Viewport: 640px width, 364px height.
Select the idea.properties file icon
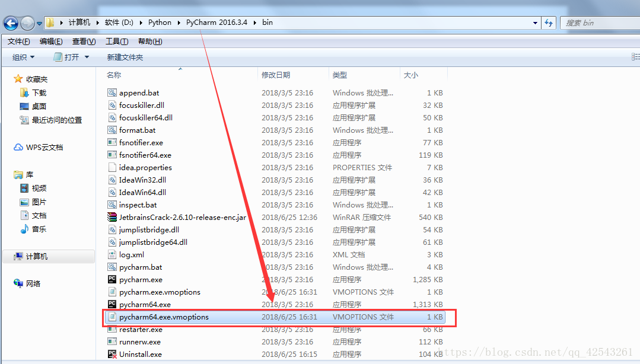(x=112, y=167)
